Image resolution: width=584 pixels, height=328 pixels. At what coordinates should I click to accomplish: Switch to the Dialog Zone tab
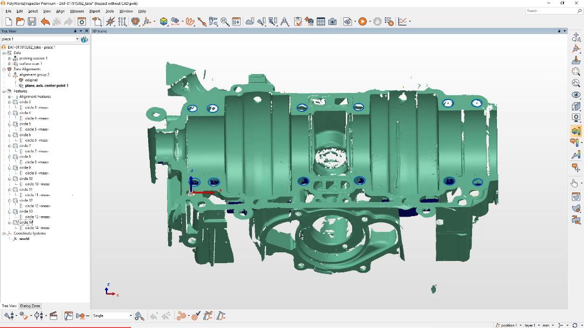(x=30, y=306)
